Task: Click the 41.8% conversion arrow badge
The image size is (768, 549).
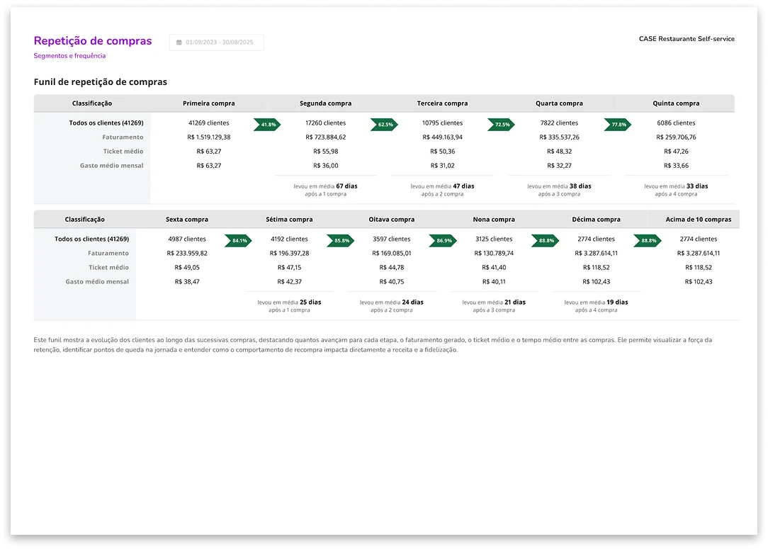Action: (x=267, y=125)
